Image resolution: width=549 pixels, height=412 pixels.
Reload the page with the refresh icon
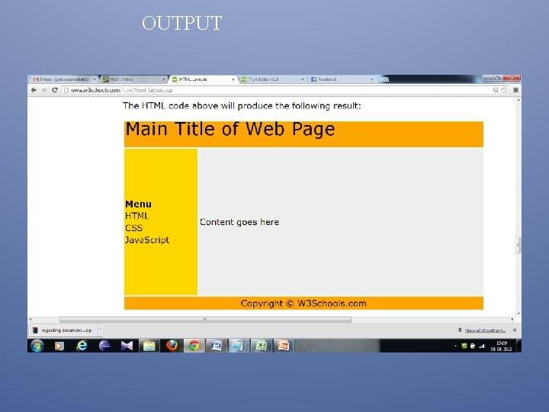click(x=55, y=90)
